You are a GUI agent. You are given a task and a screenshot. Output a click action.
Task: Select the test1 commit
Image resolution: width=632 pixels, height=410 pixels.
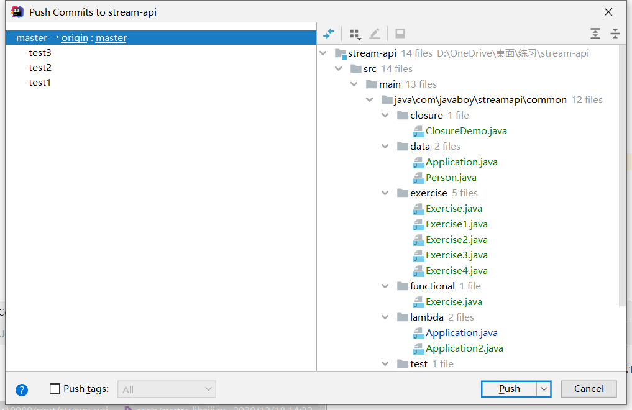[x=40, y=83]
